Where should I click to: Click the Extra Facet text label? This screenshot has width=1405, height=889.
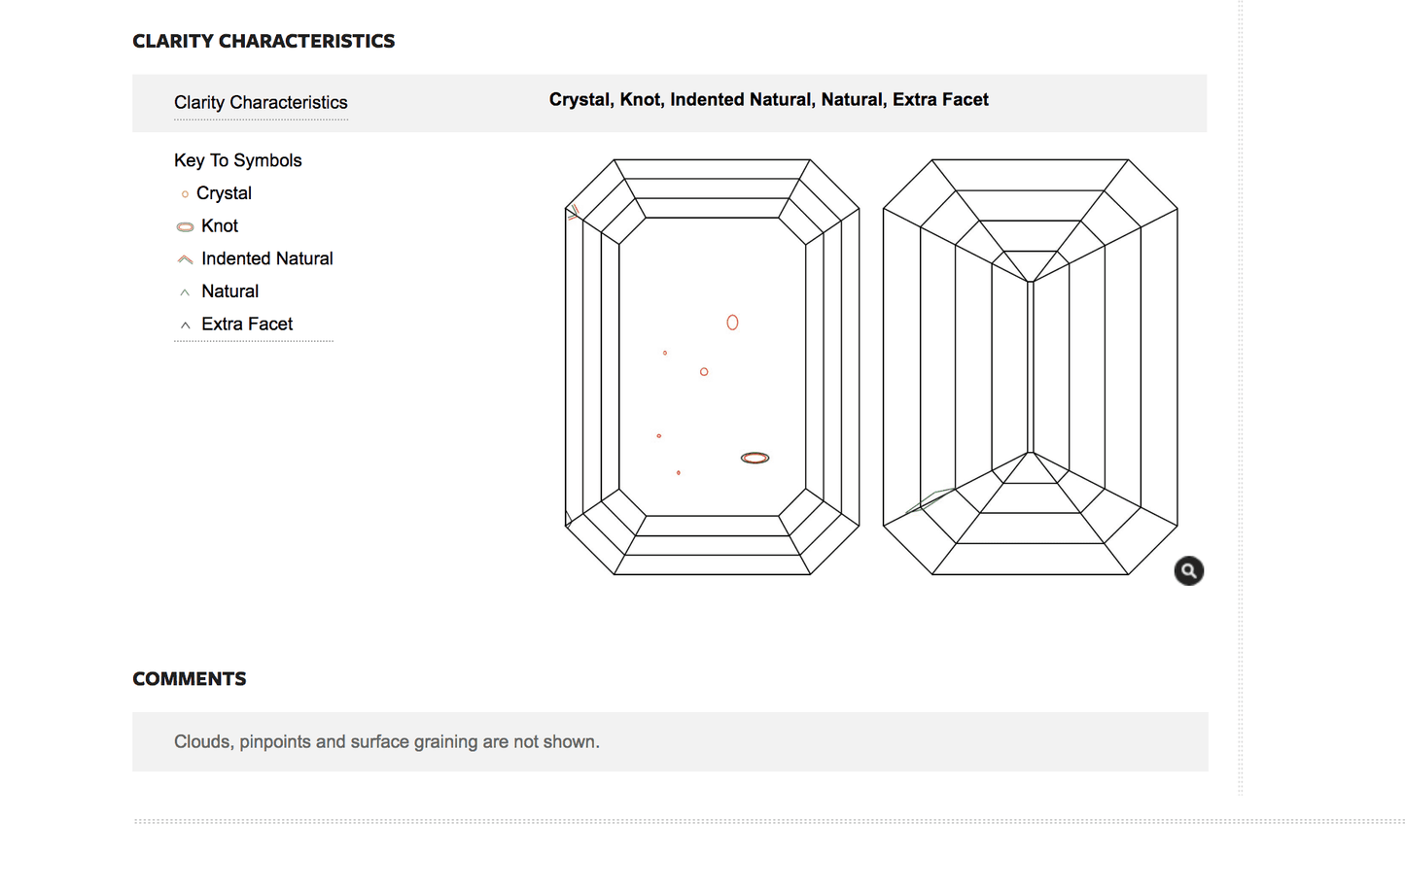247,325
